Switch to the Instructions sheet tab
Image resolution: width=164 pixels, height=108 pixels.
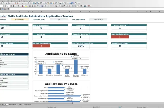pyautogui.click(x=27, y=105)
